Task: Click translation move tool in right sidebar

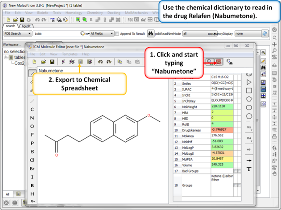Action: click(x=274, y=44)
